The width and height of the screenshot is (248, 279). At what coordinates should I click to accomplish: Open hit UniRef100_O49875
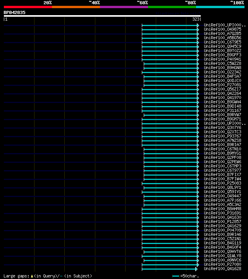222,30
